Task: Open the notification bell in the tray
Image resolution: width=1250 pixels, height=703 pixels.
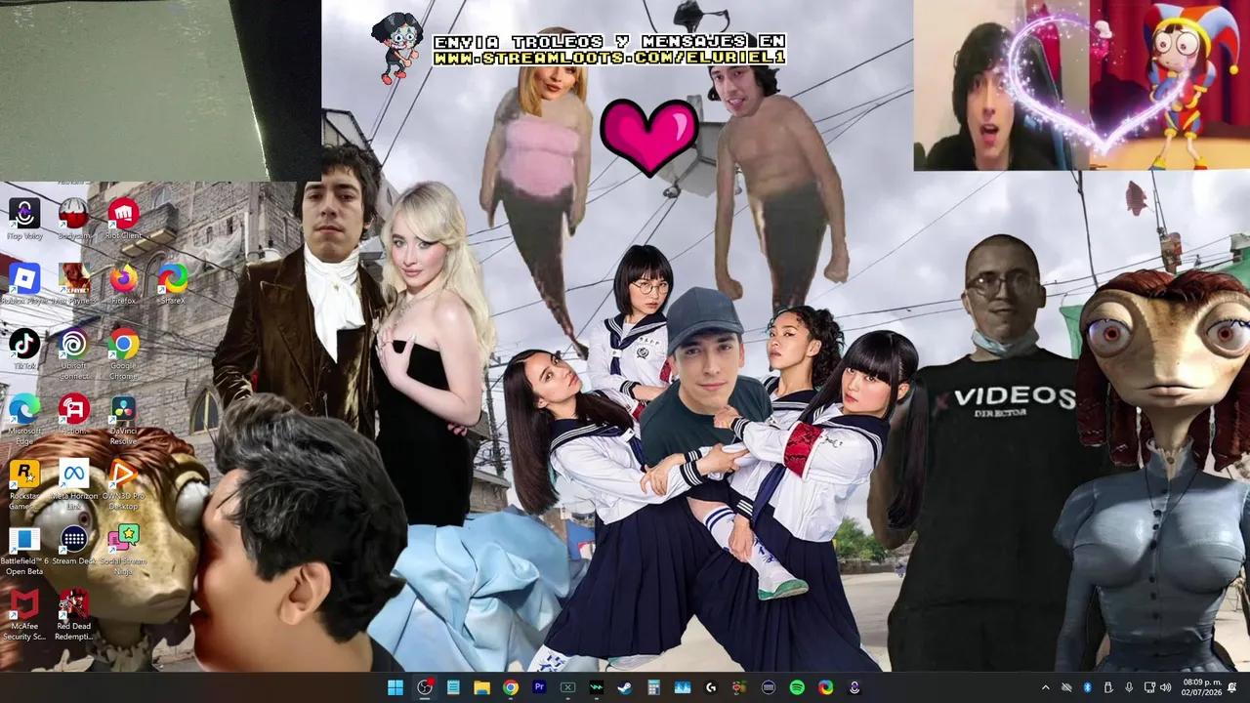Action: click(1232, 687)
